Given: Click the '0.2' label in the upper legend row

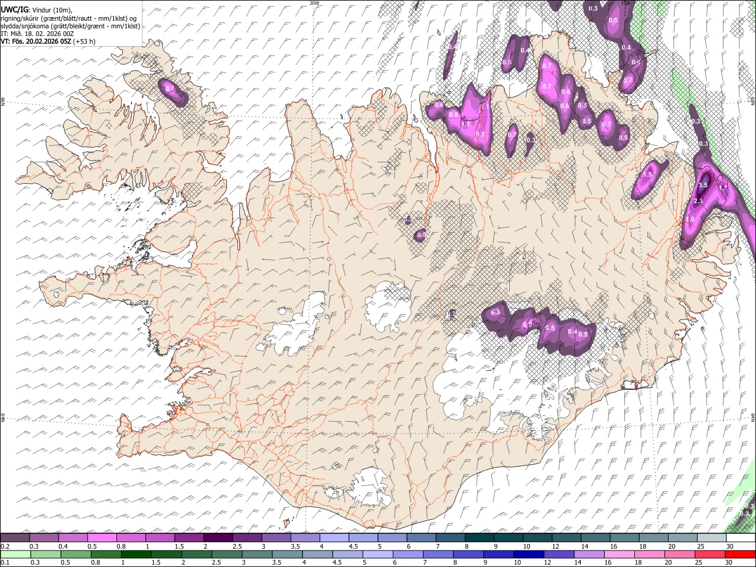Looking at the screenshot, I should click(x=5, y=546).
